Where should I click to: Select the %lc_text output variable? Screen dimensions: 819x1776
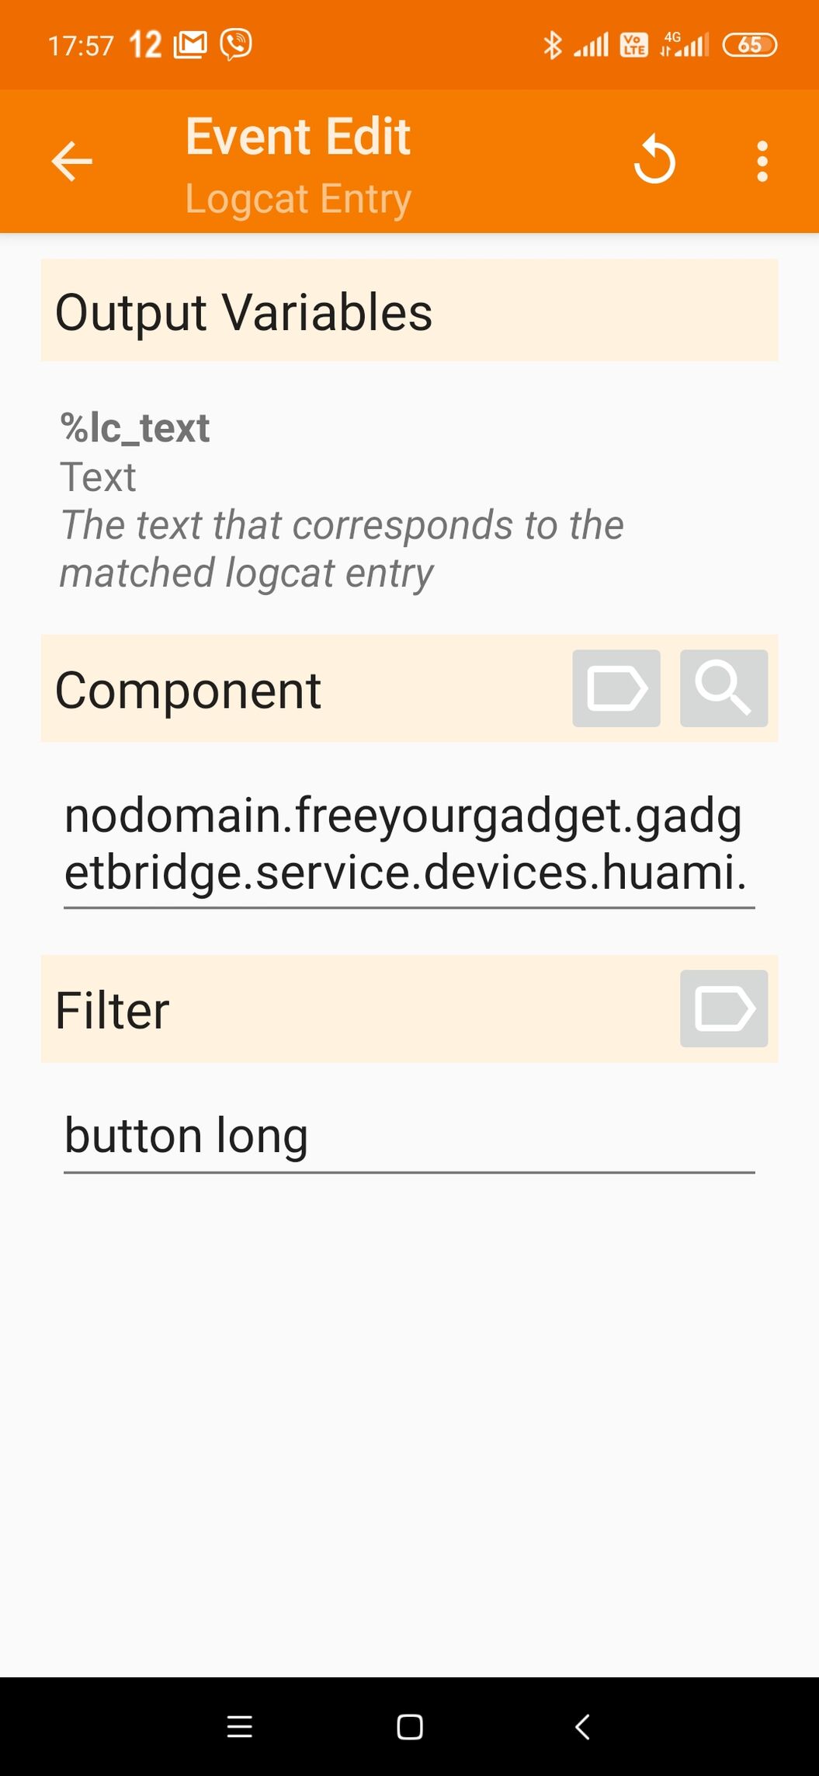[135, 428]
